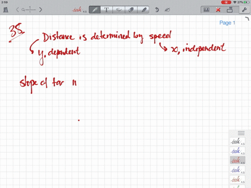Click the Page 1 label
Image resolution: width=251 pixels, height=188 pixels.
(227, 23)
